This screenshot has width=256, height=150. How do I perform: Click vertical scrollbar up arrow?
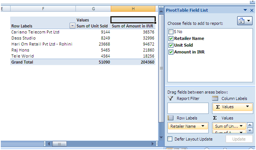[x=161, y=11]
